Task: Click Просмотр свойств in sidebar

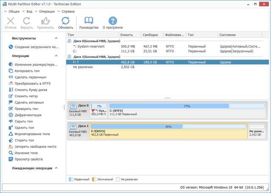Action: (28, 159)
